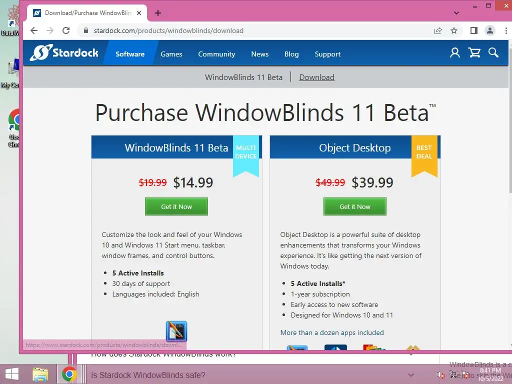Click the page vertical scrollbar
The height and width of the screenshot is (384, 512).
click(510, 121)
